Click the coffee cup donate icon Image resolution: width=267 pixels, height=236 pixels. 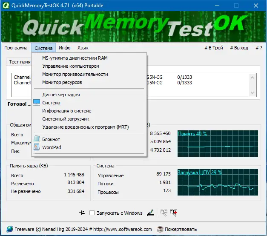click(160, 229)
